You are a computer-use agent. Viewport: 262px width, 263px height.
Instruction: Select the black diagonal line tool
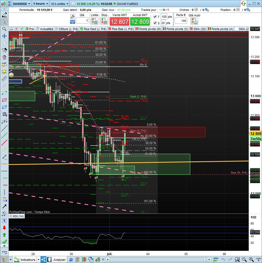click(x=4, y=128)
